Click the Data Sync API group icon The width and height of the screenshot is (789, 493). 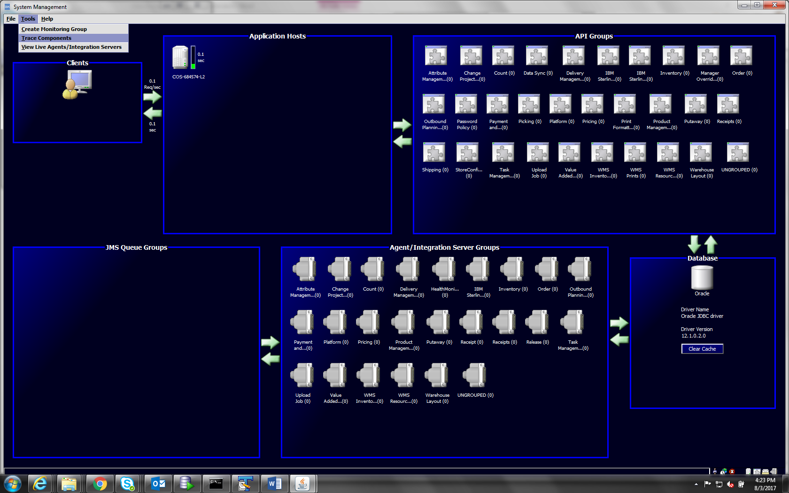pyautogui.click(x=537, y=56)
